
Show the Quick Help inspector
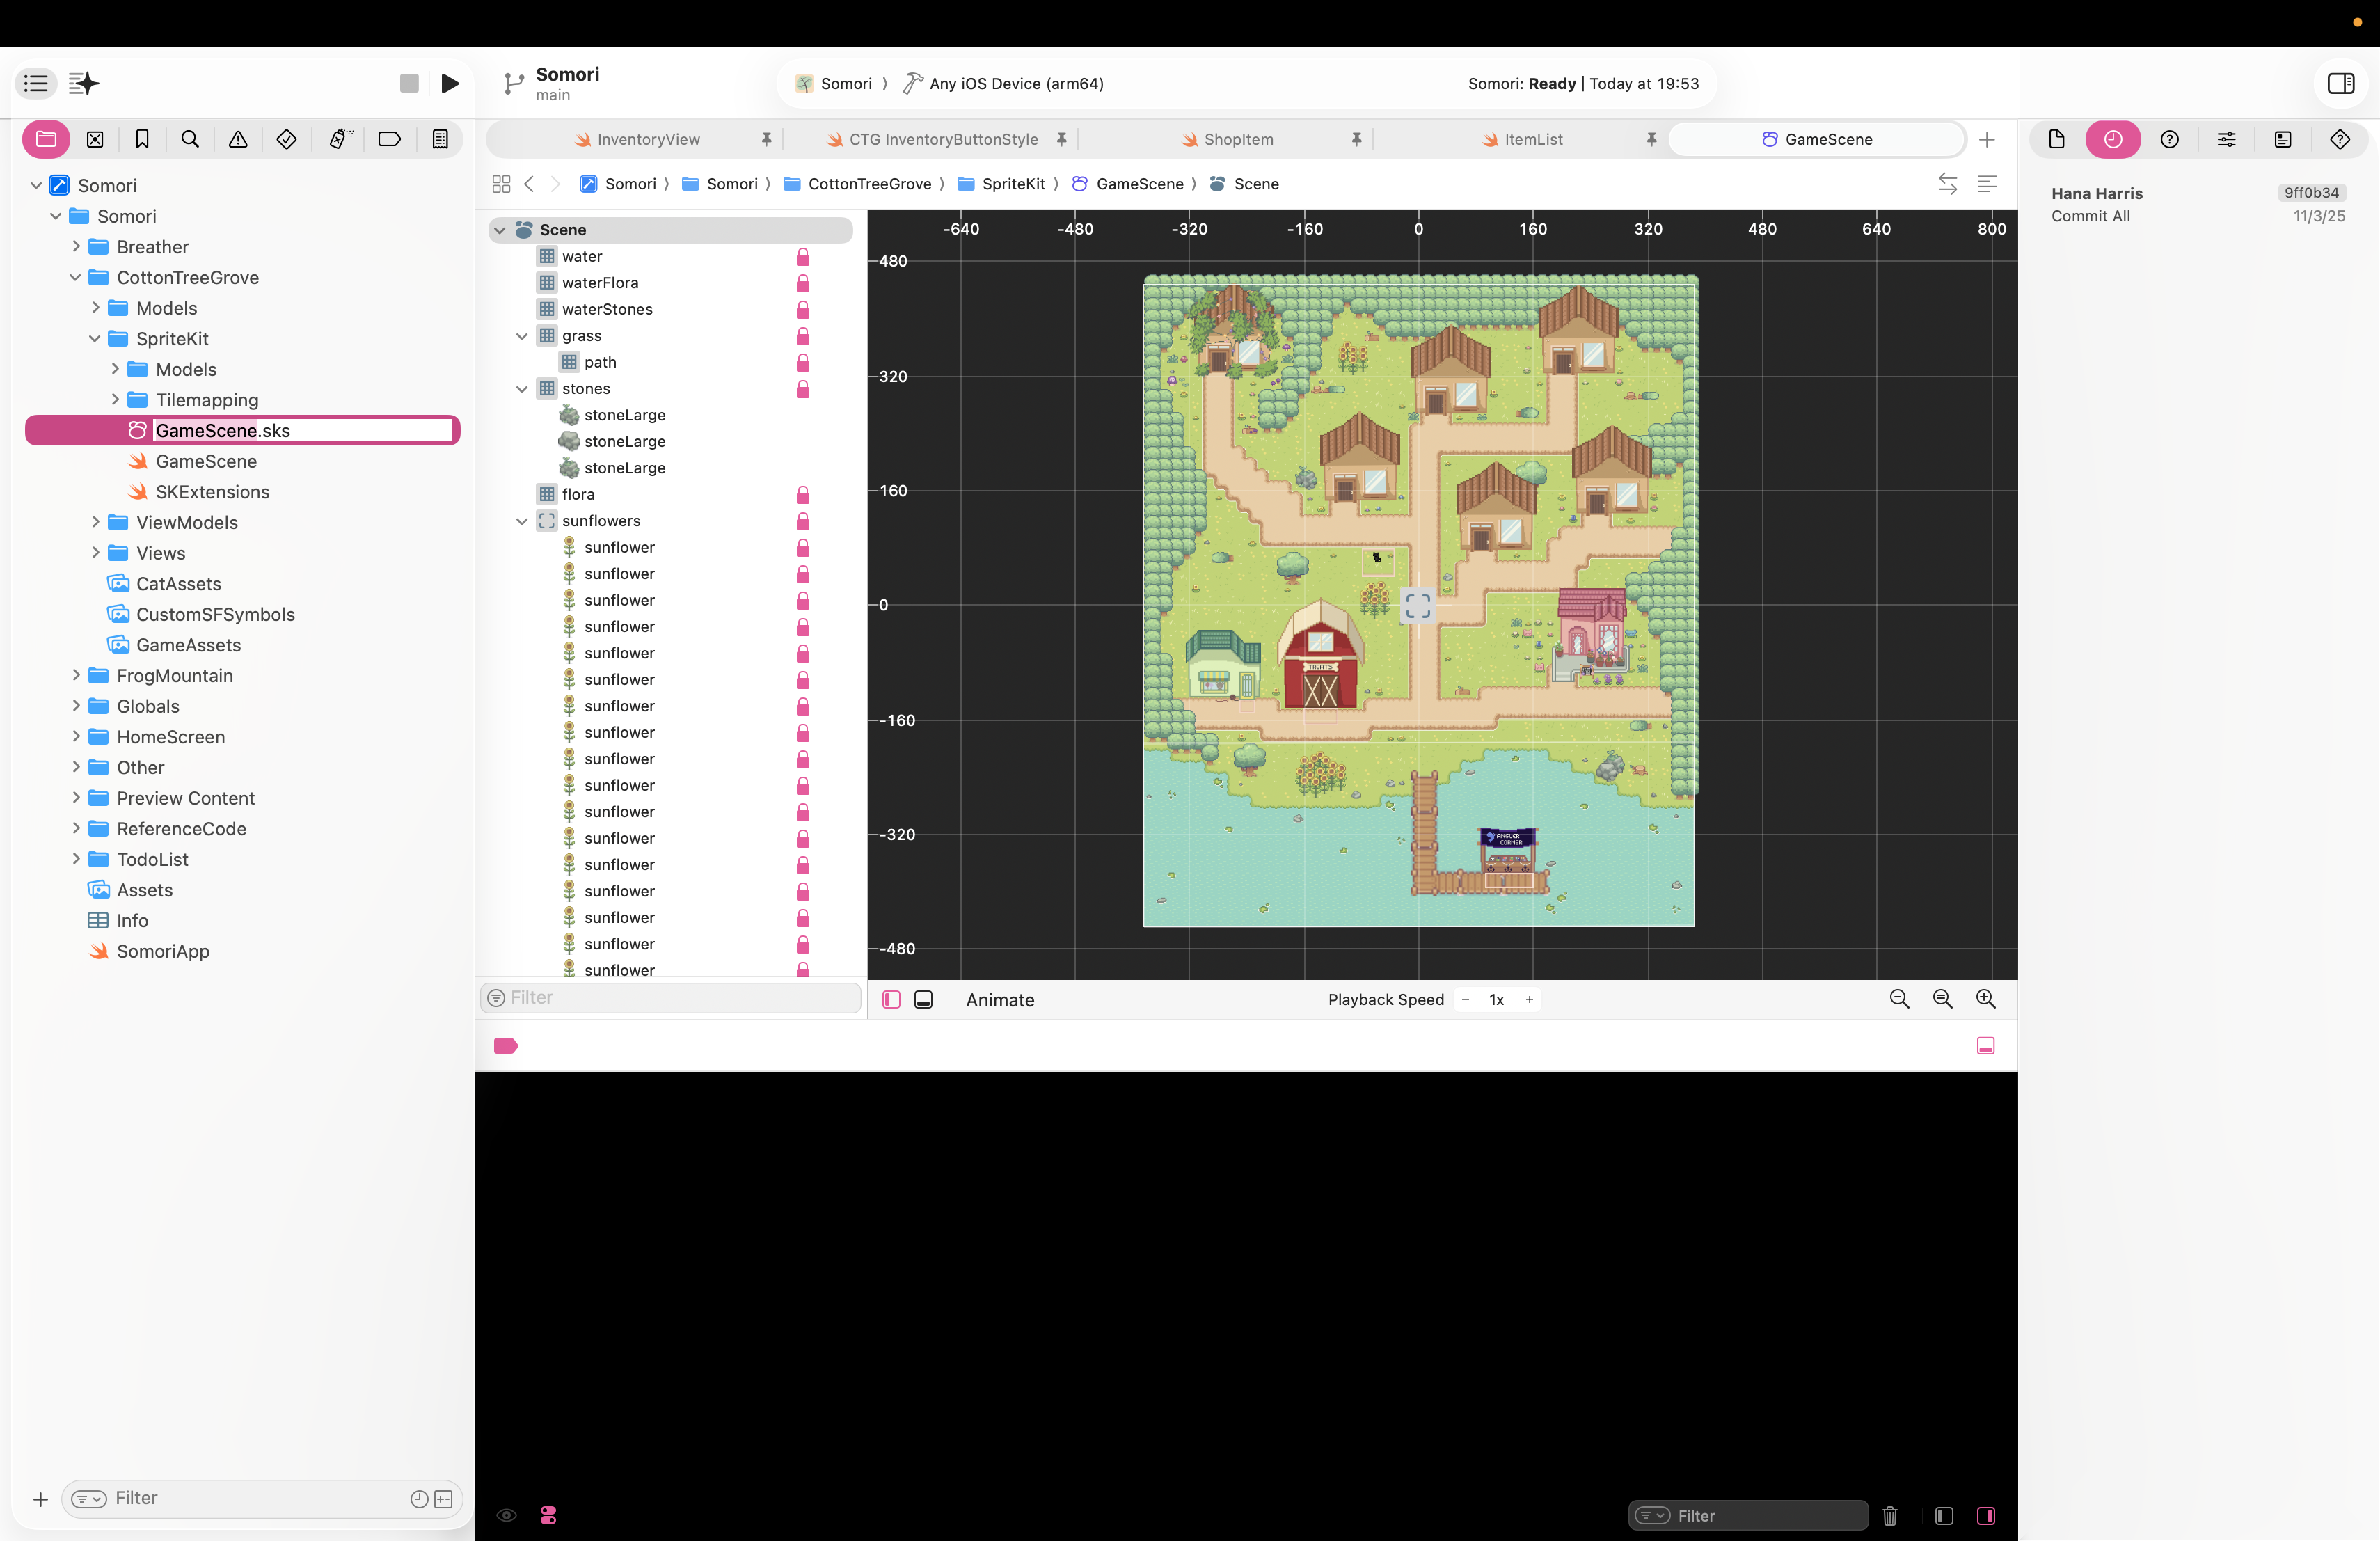tap(2169, 139)
